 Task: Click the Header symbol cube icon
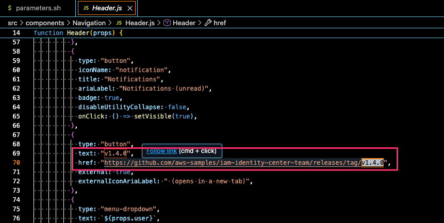pyautogui.click(x=167, y=23)
